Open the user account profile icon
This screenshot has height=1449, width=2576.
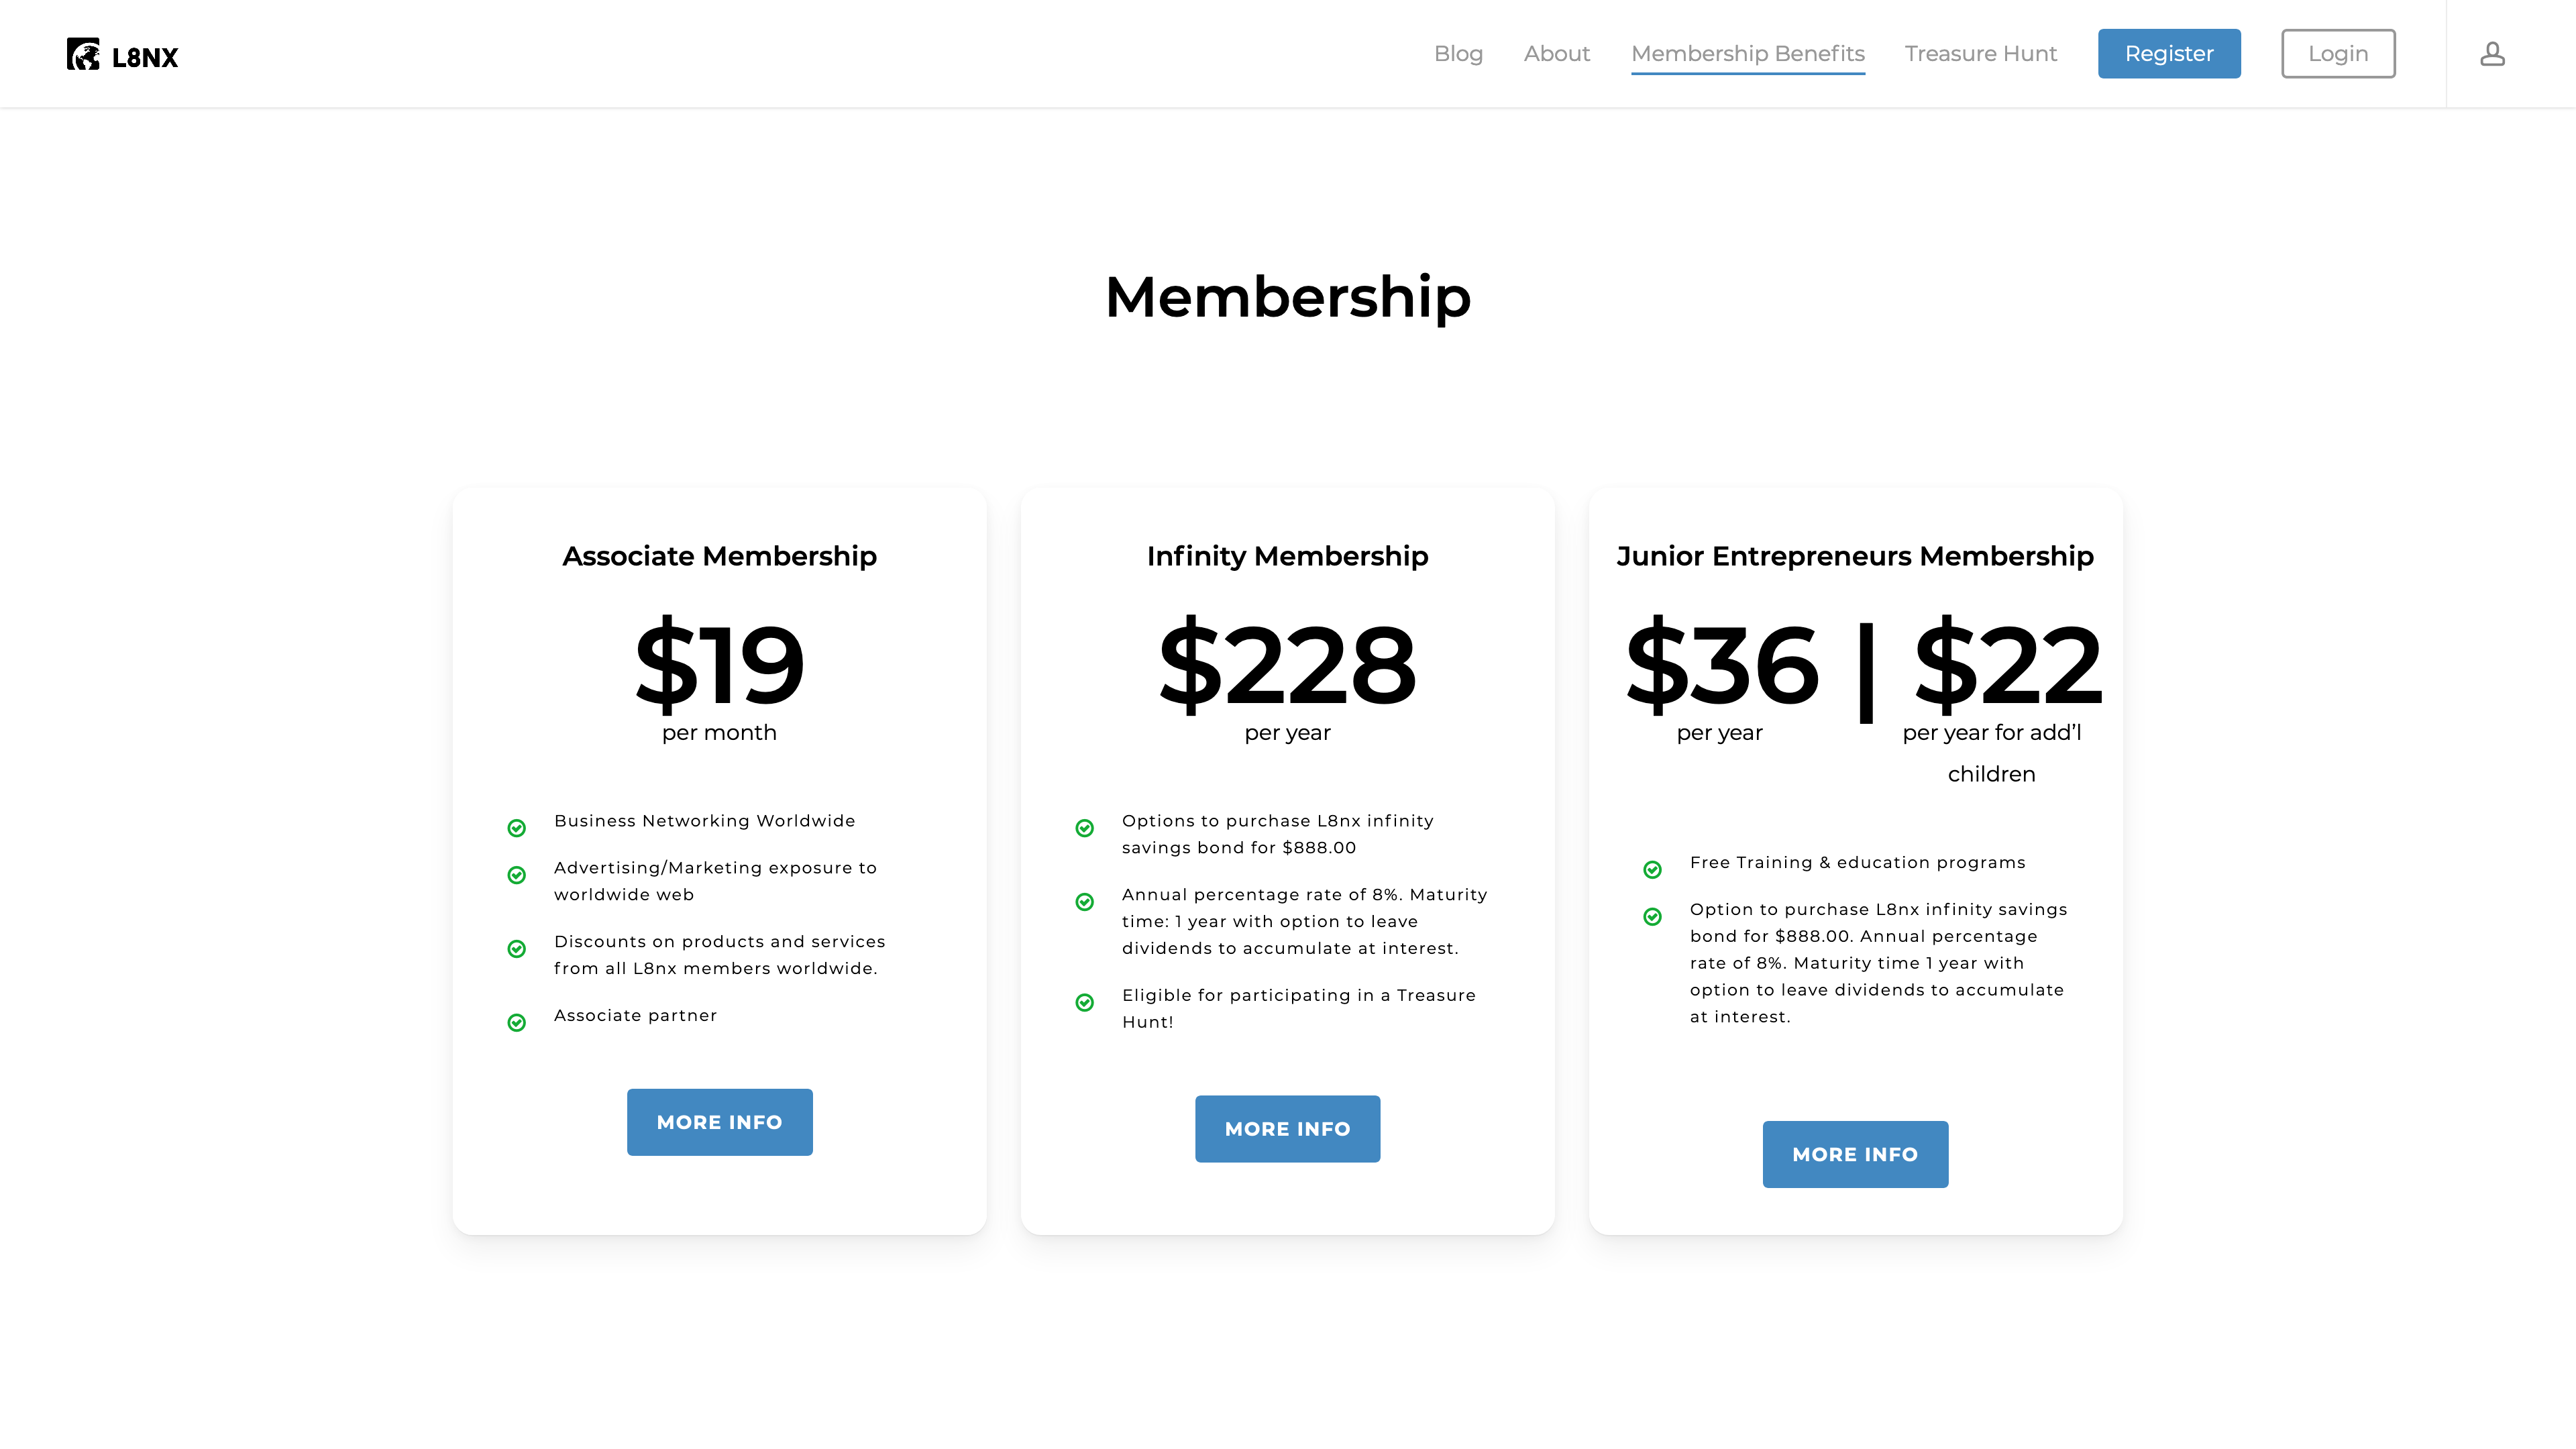(2492, 54)
